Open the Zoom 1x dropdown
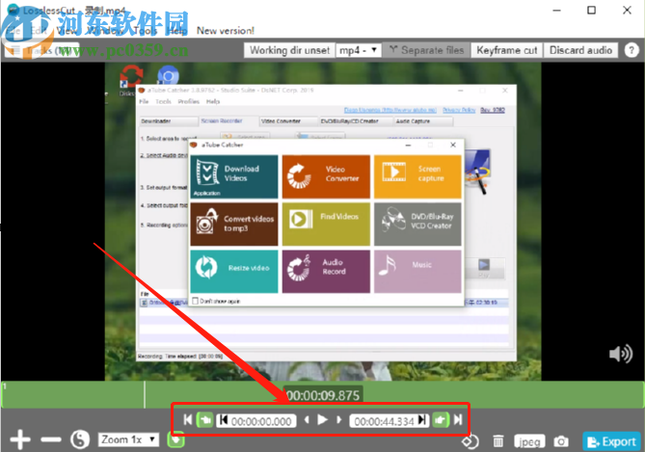This screenshot has width=645, height=452. coord(128,439)
